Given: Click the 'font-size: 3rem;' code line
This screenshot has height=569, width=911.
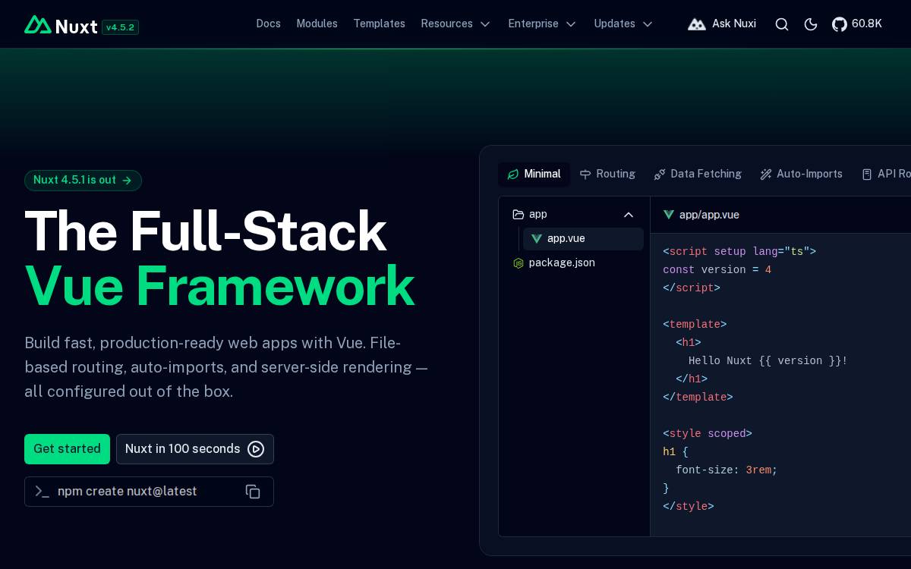Looking at the screenshot, I should (x=727, y=470).
